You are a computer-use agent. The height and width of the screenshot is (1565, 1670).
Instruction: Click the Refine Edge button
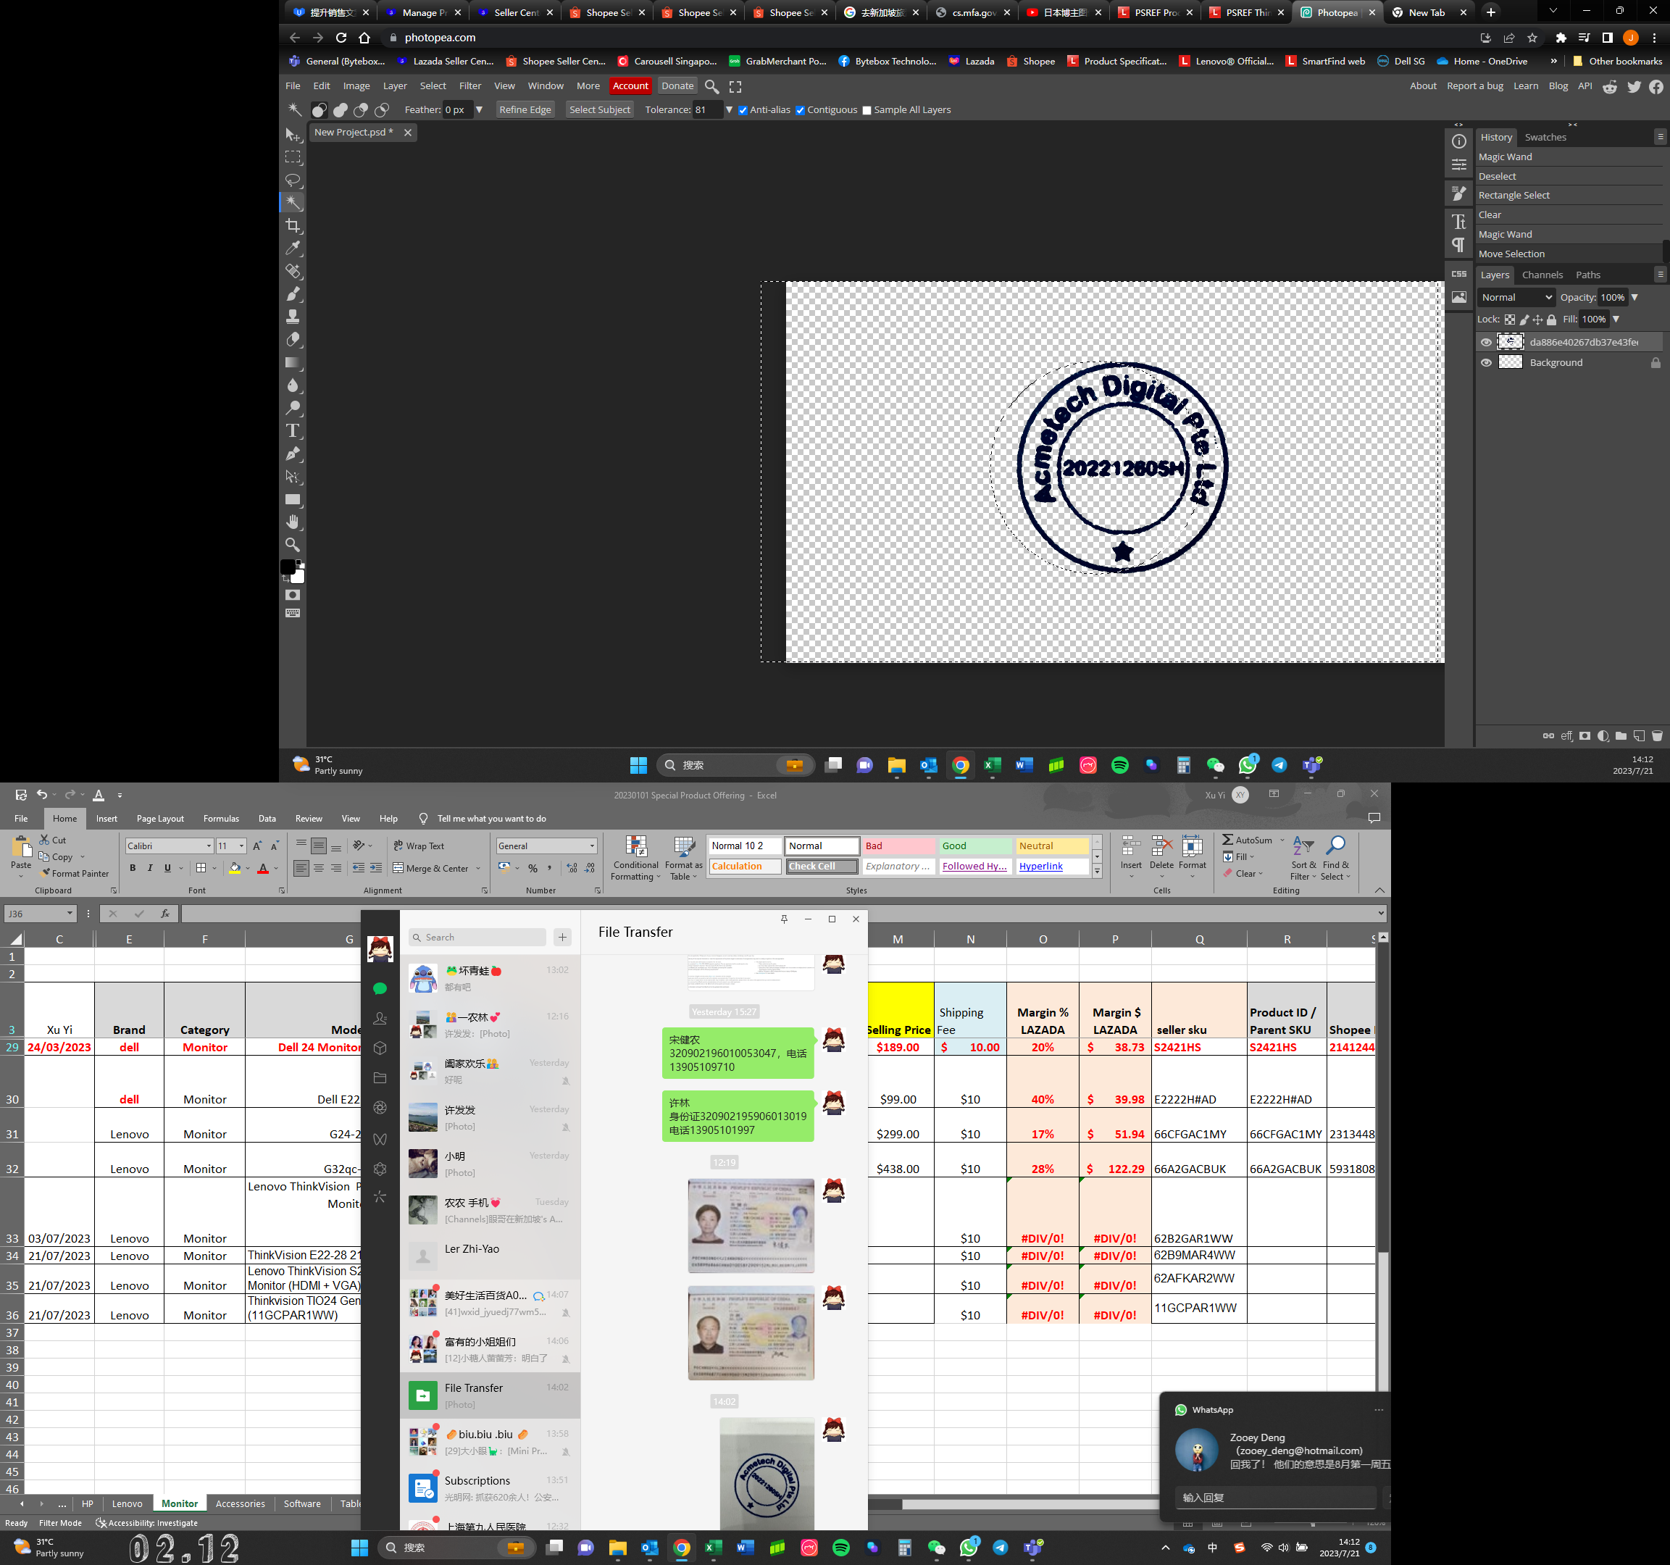click(525, 110)
